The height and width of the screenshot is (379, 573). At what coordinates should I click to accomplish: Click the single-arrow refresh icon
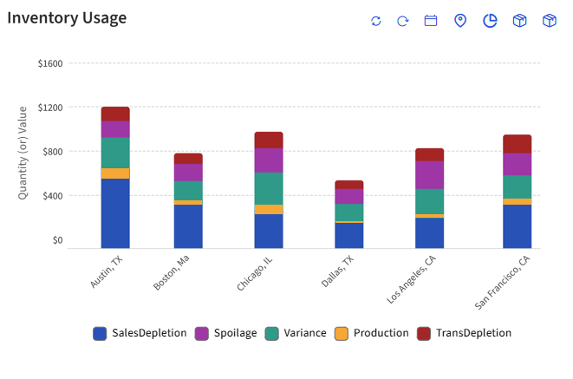pos(403,21)
